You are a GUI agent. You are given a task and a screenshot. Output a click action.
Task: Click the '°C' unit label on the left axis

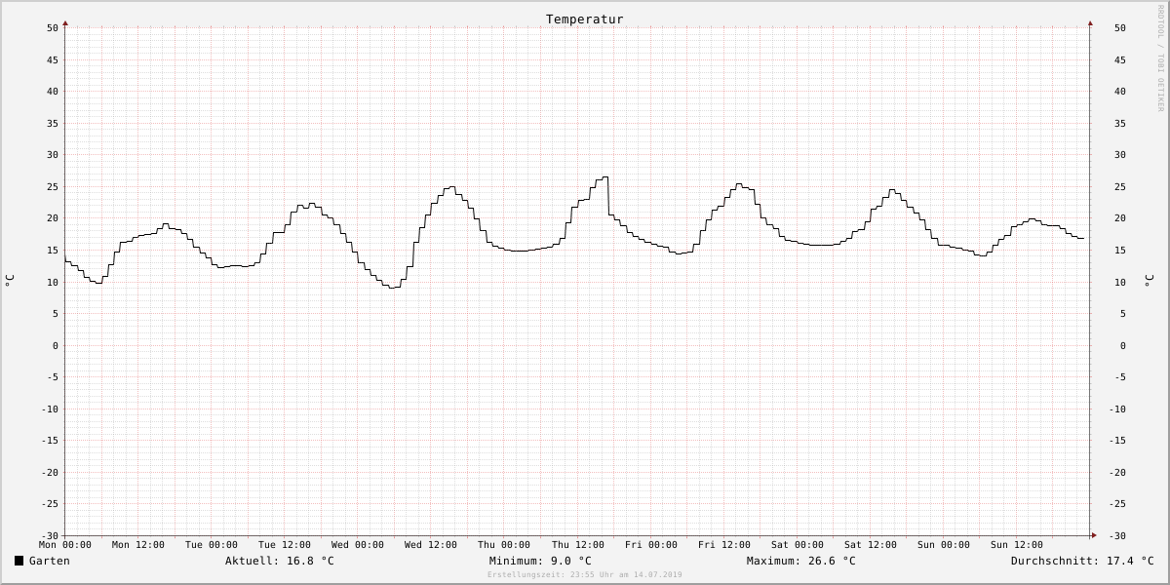click(10, 281)
